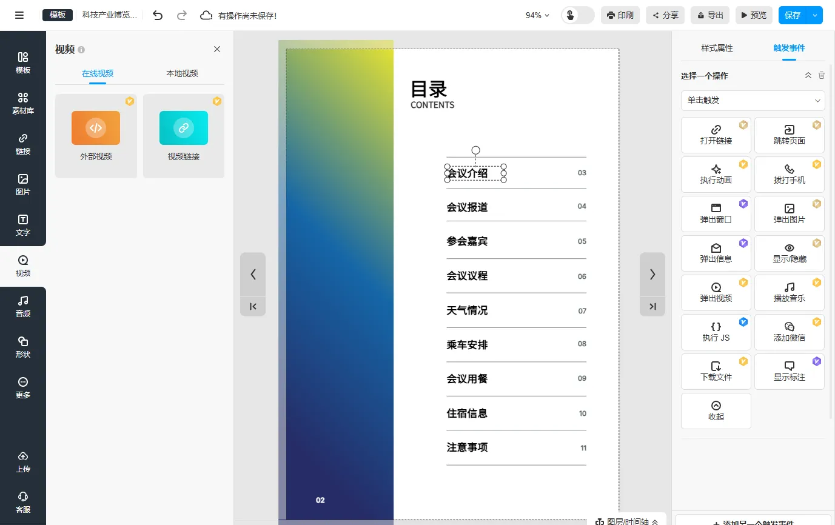Image resolution: width=835 pixels, height=525 pixels.
Task: Open the dropdown arrow beside 保存
Action: click(x=814, y=15)
